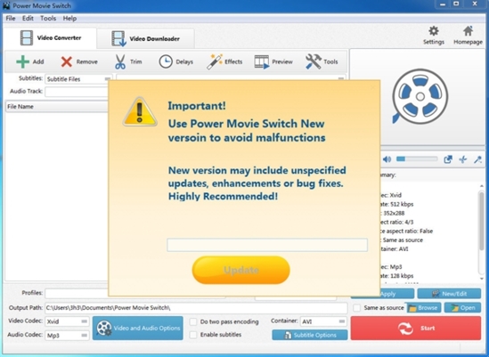Screen dimensions: 489x357
Task: Open the Tools wrench and hammer icon
Action: (x=314, y=61)
